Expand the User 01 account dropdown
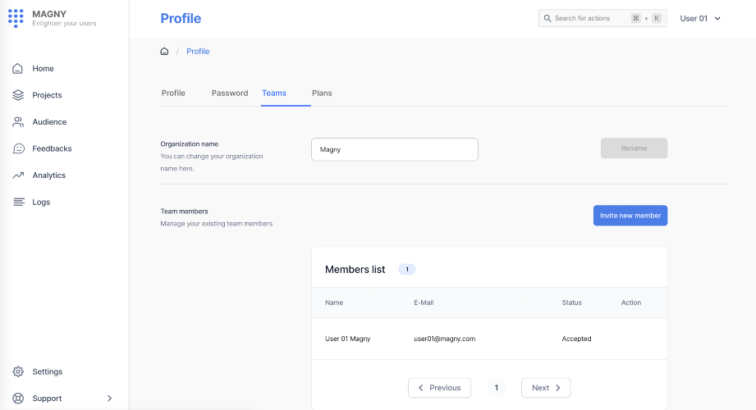The height and width of the screenshot is (410, 756). click(700, 18)
